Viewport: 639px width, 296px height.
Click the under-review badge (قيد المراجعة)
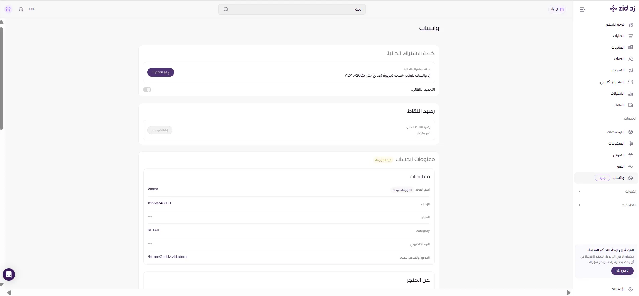pos(383,160)
